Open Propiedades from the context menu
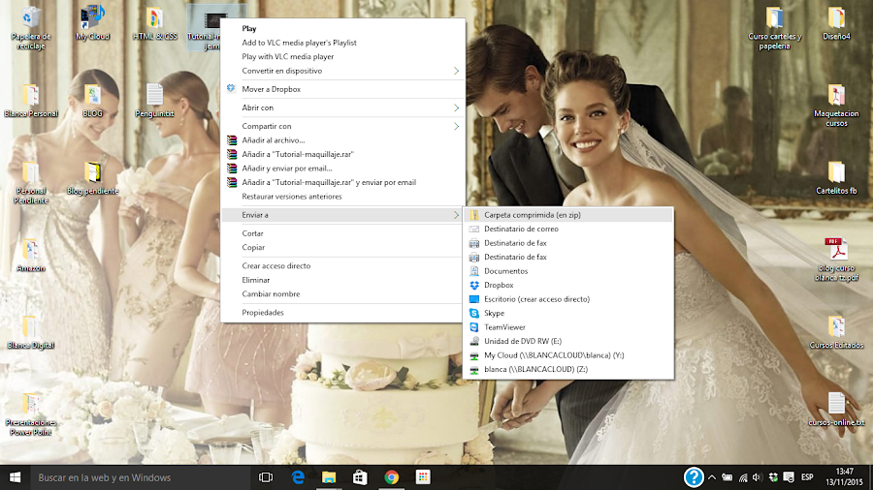The image size is (873, 490). (263, 313)
